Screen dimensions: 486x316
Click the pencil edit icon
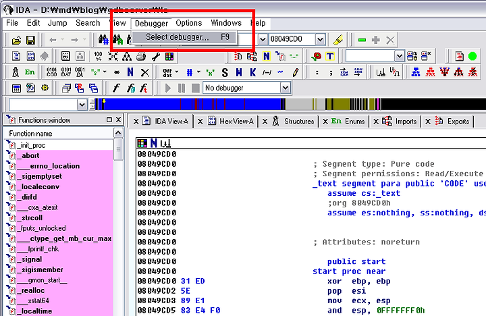296,72
